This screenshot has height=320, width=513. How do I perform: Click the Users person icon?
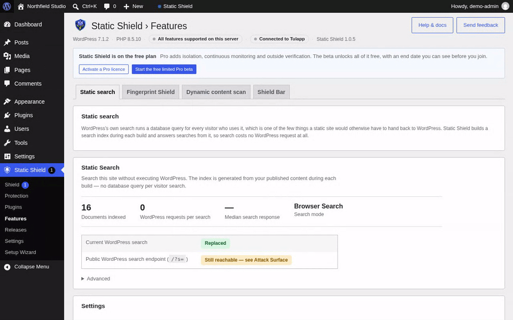pos(7,129)
